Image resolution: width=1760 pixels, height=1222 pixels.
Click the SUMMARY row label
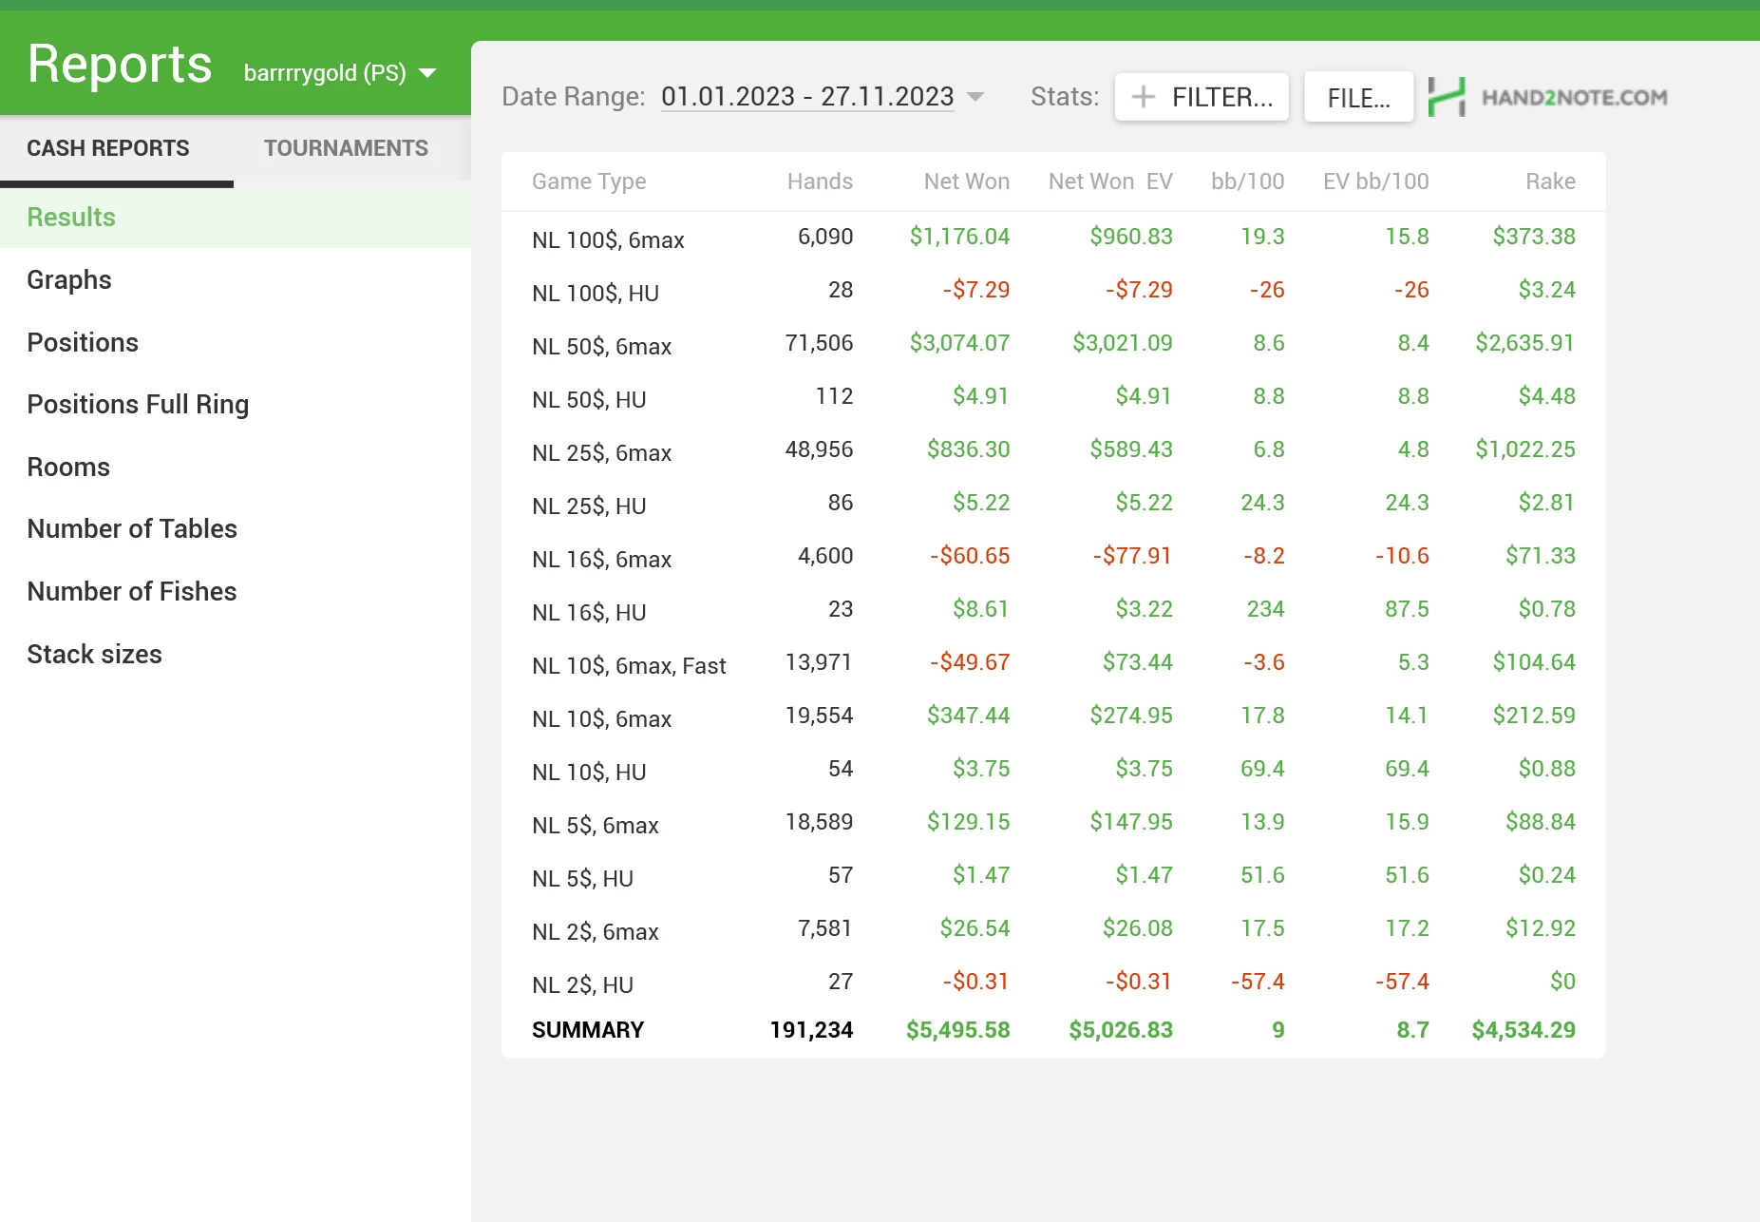pyautogui.click(x=588, y=1030)
